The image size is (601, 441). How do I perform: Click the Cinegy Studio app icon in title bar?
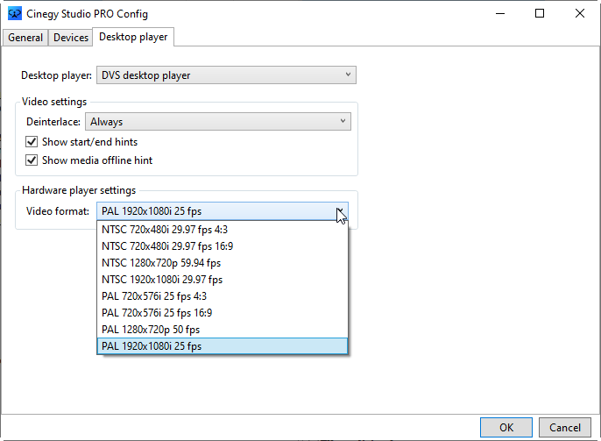[x=15, y=14]
